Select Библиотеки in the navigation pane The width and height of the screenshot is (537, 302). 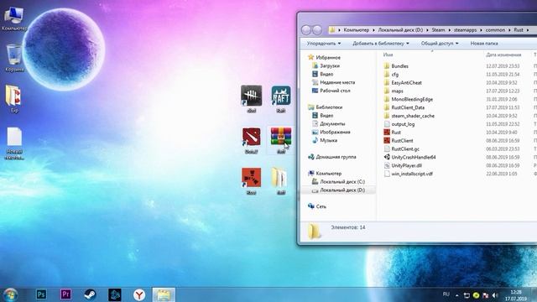[325, 107]
